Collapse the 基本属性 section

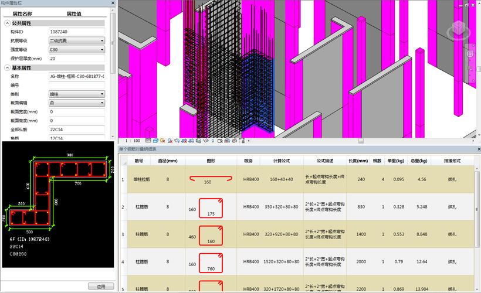point(8,68)
